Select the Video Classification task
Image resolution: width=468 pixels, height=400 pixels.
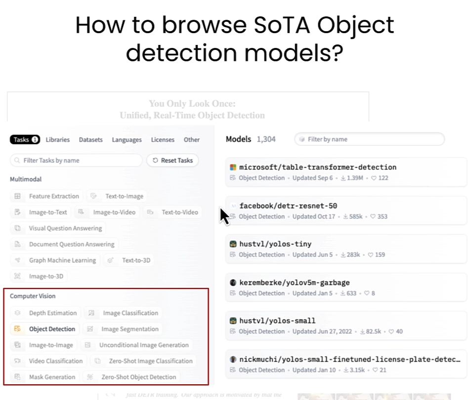[x=48, y=361]
